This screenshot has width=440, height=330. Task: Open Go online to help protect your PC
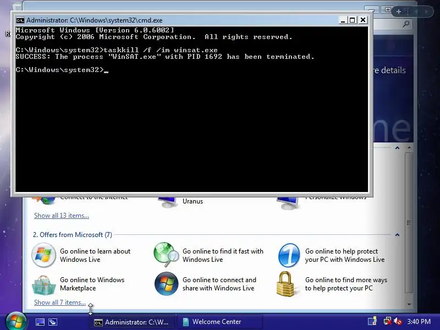tap(345, 255)
